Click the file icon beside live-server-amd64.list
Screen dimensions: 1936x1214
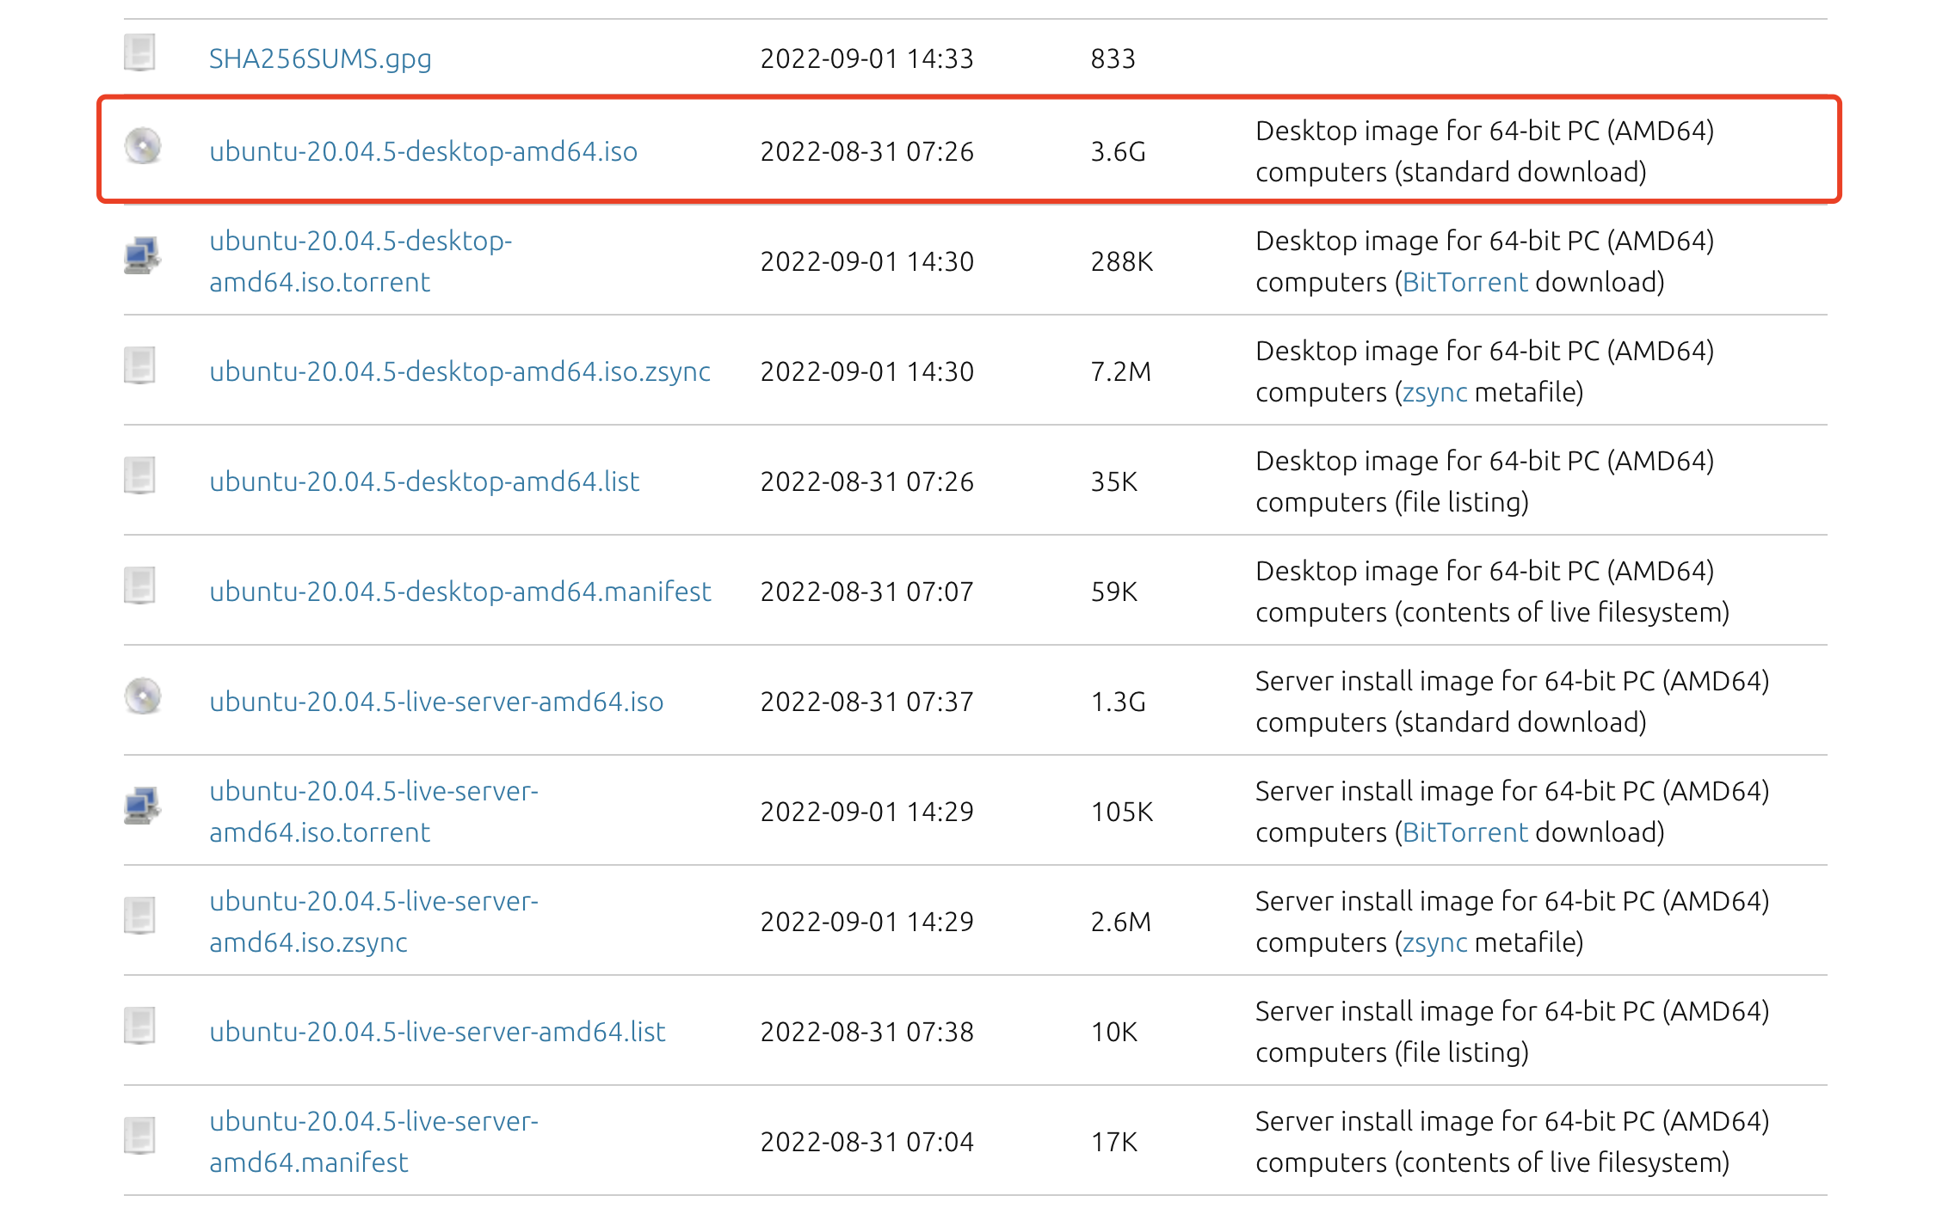[139, 1026]
